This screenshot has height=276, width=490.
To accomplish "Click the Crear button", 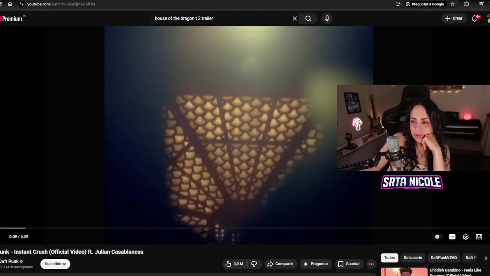I will click(x=454, y=18).
